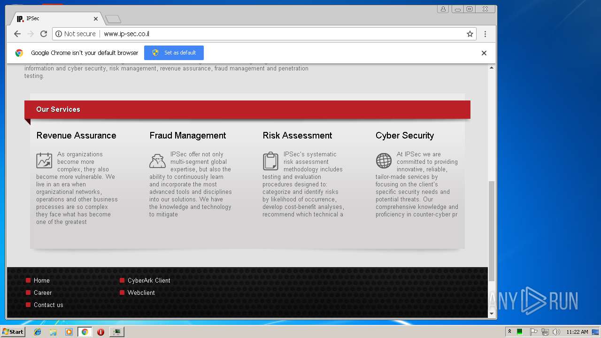Click the browser forward arrow

pos(31,34)
